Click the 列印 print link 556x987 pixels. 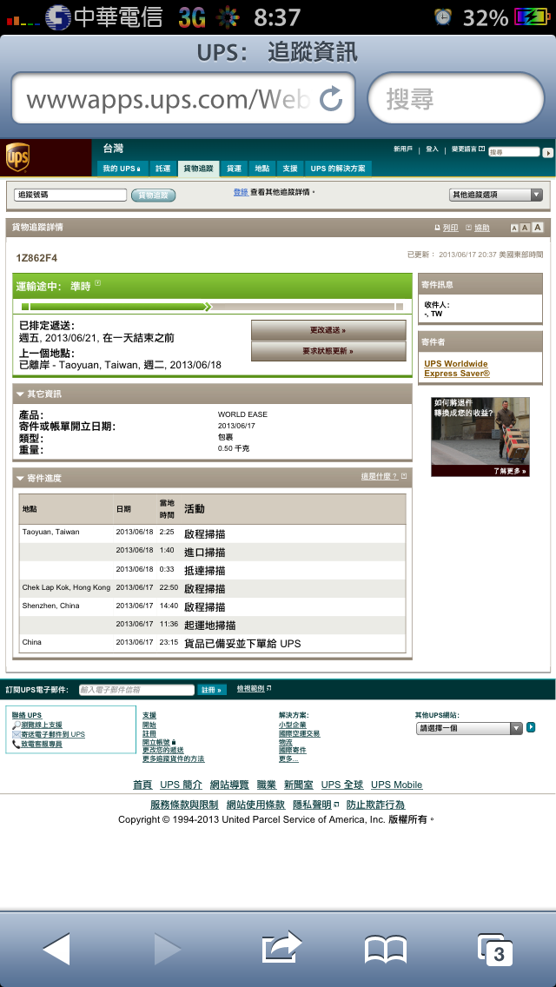pyautogui.click(x=450, y=228)
